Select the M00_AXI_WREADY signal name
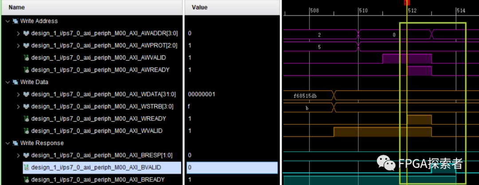The image size is (479, 185). pos(98,119)
